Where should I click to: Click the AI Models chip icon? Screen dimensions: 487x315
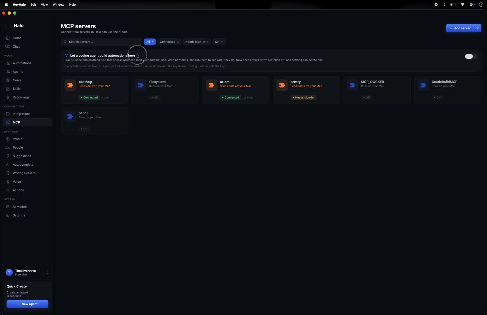click(x=8, y=207)
